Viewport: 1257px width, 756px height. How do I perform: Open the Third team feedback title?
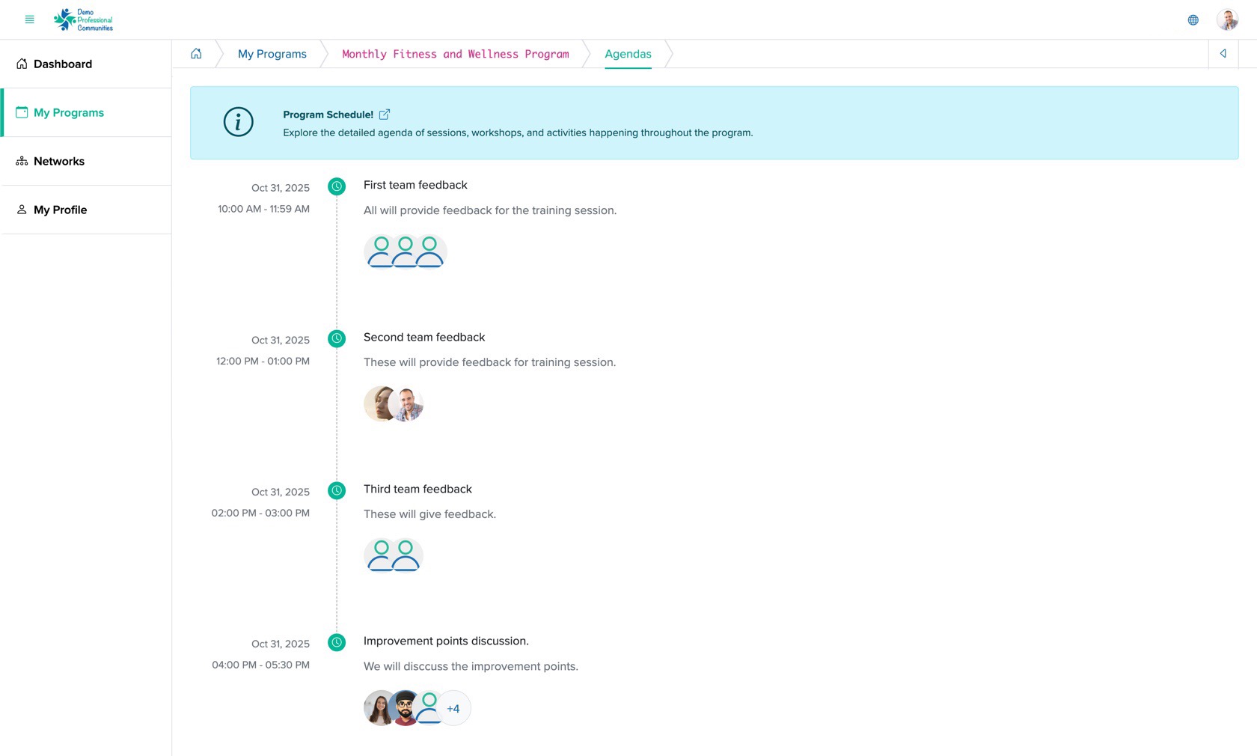click(418, 489)
